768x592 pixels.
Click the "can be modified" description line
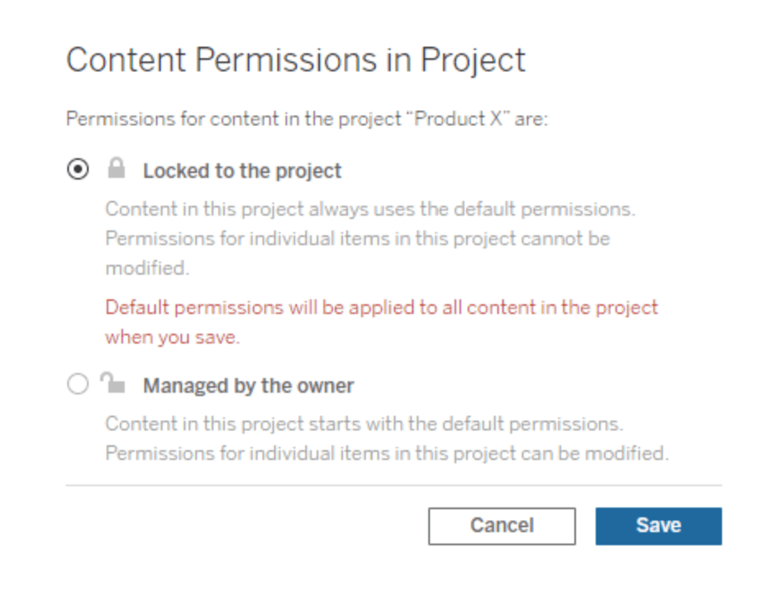(x=386, y=453)
